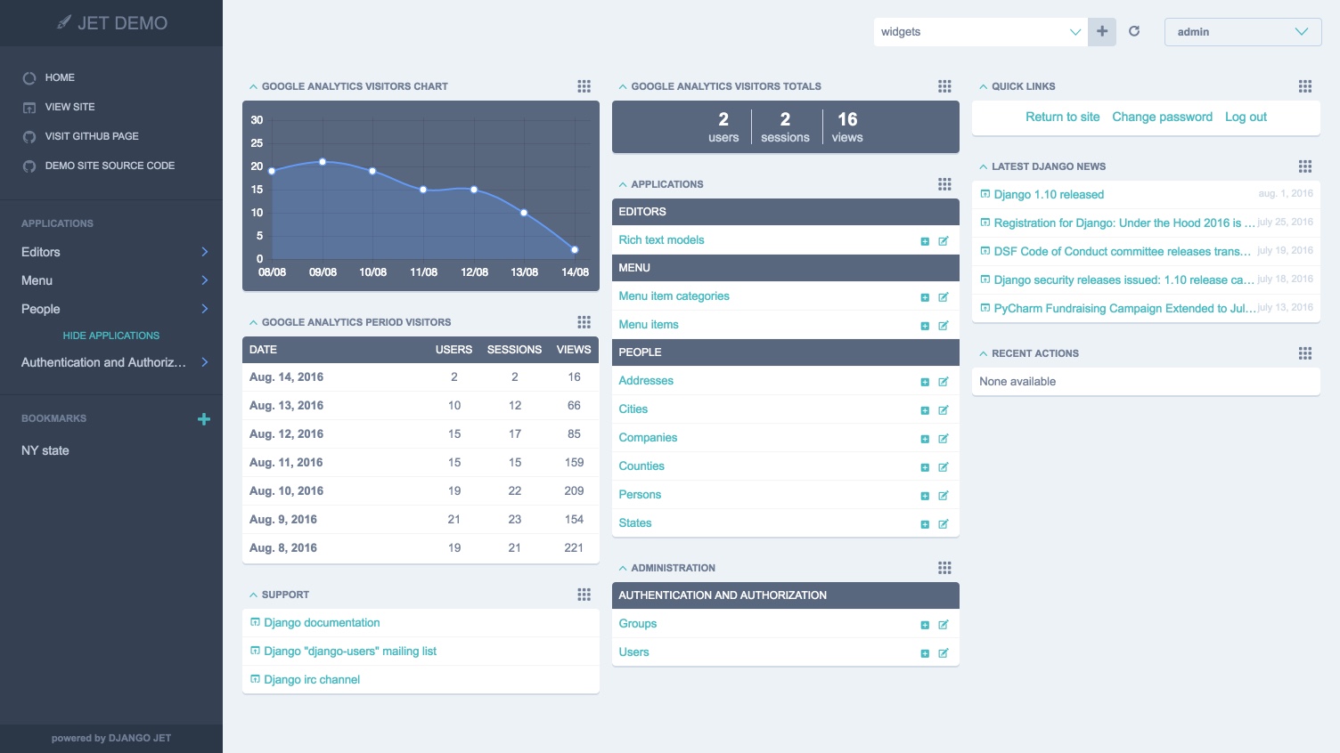This screenshot has height=753, width=1340.
Task: Collapse the Latest Django News widget
Action: click(x=983, y=166)
